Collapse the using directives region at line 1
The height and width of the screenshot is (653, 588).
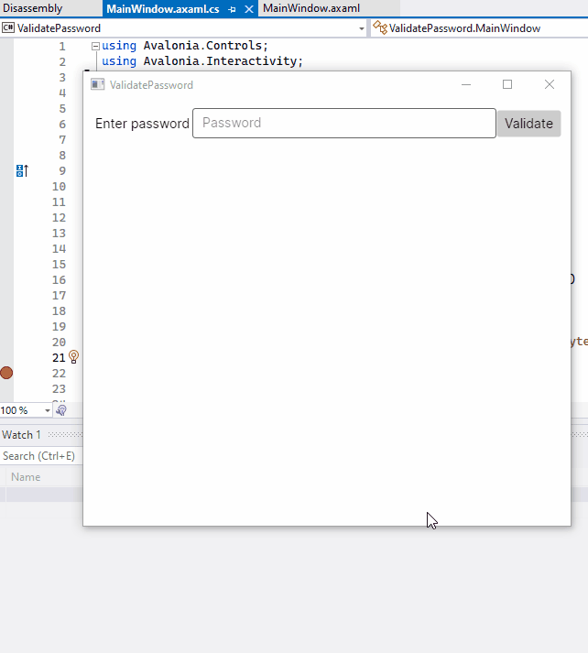point(95,46)
